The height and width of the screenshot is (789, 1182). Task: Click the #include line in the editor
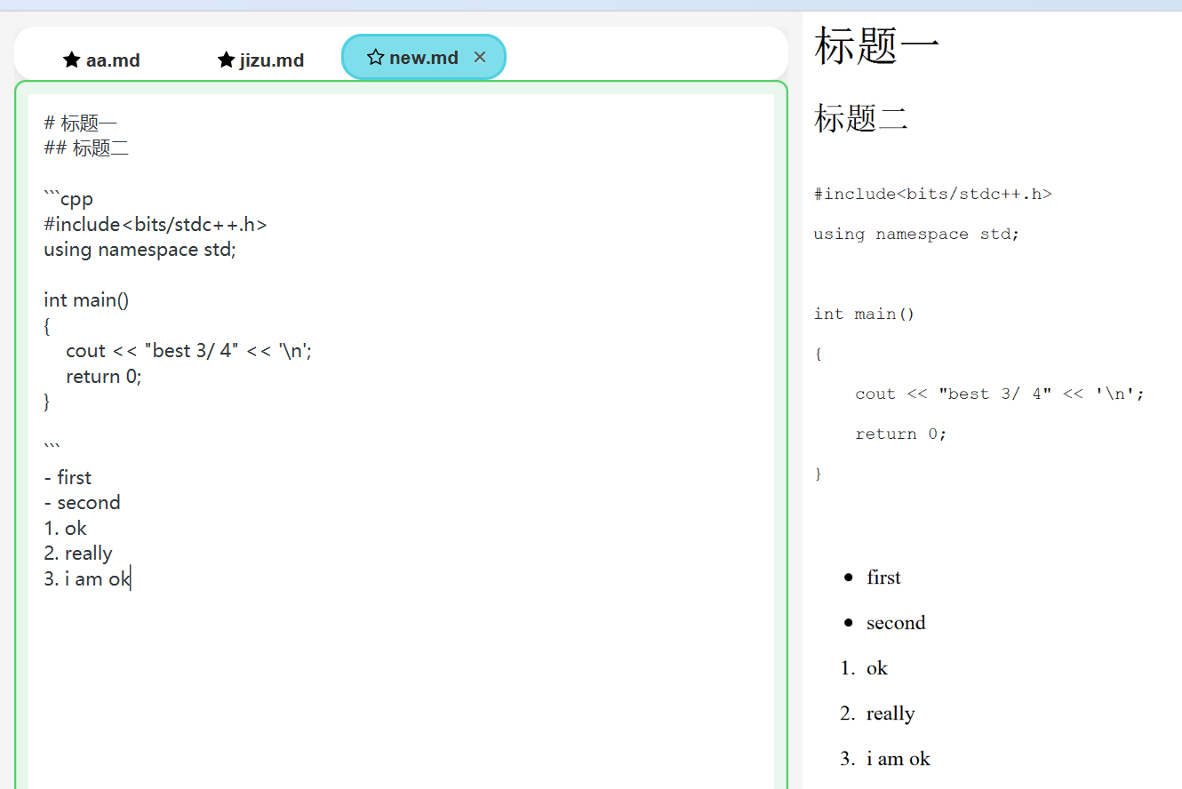(x=156, y=224)
